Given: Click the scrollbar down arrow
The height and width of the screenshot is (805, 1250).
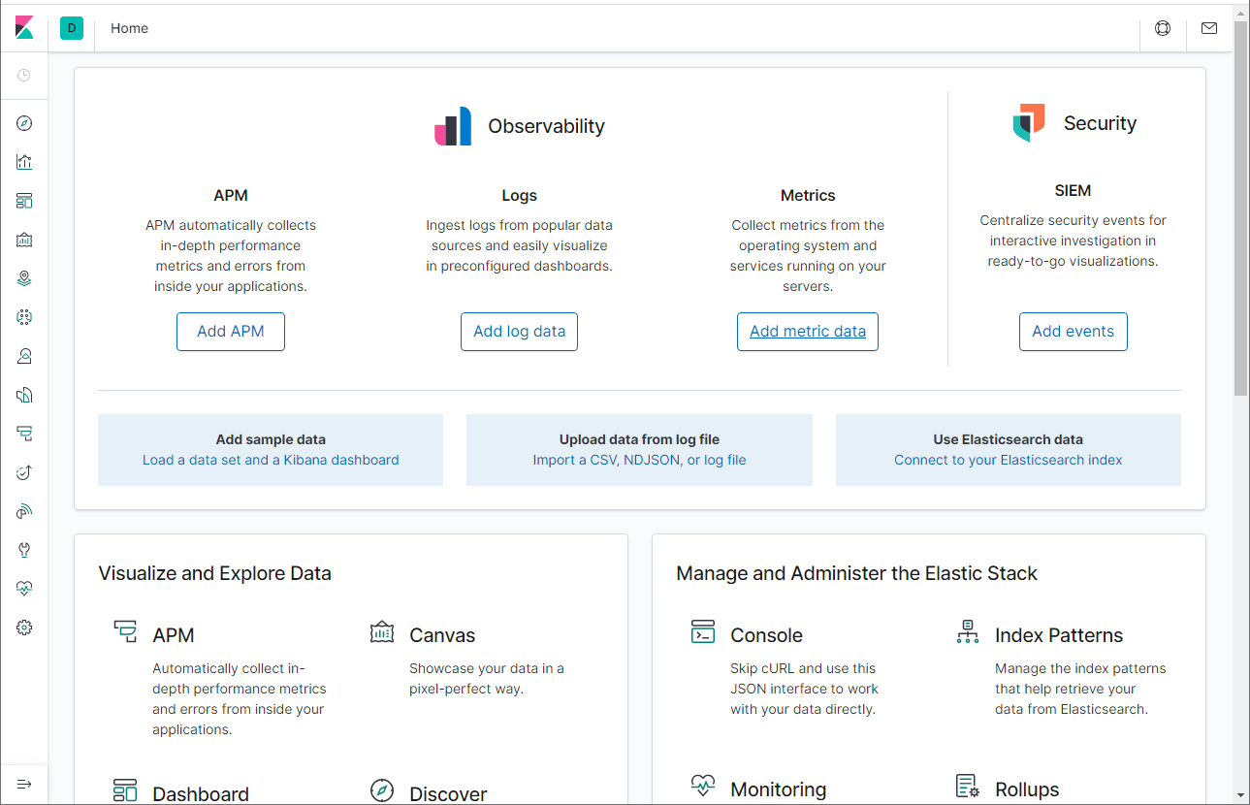Looking at the screenshot, I should pyautogui.click(x=1241, y=795).
